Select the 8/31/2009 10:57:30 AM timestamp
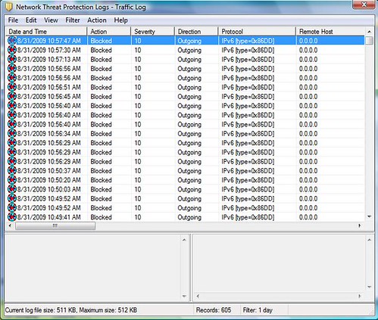This screenshot has width=378, height=320. coord(49,50)
